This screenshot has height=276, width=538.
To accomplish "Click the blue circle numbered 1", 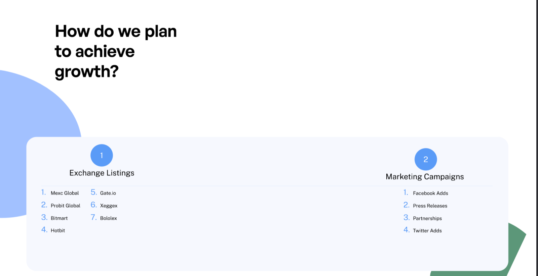I will pyautogui.click(x=102, y=155).
